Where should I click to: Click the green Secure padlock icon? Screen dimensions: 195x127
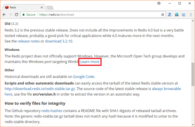pyautogui.click(x=23, y=15)
